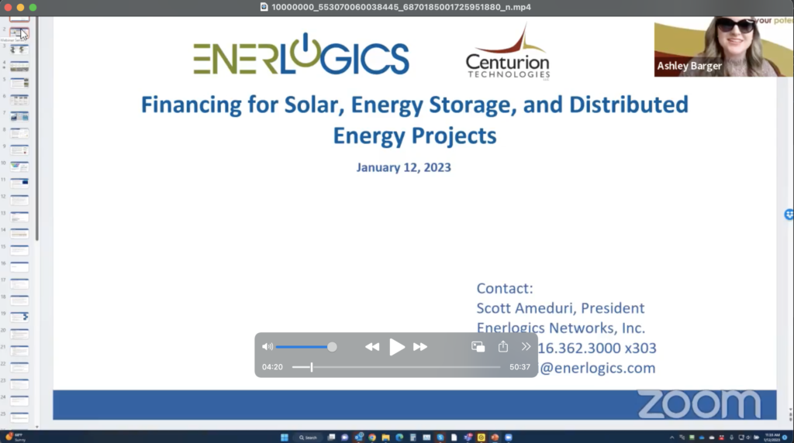This screenshot has height=443, width=794.
Task: Open File Explorer from the taskbar
Action: (386, 438)
